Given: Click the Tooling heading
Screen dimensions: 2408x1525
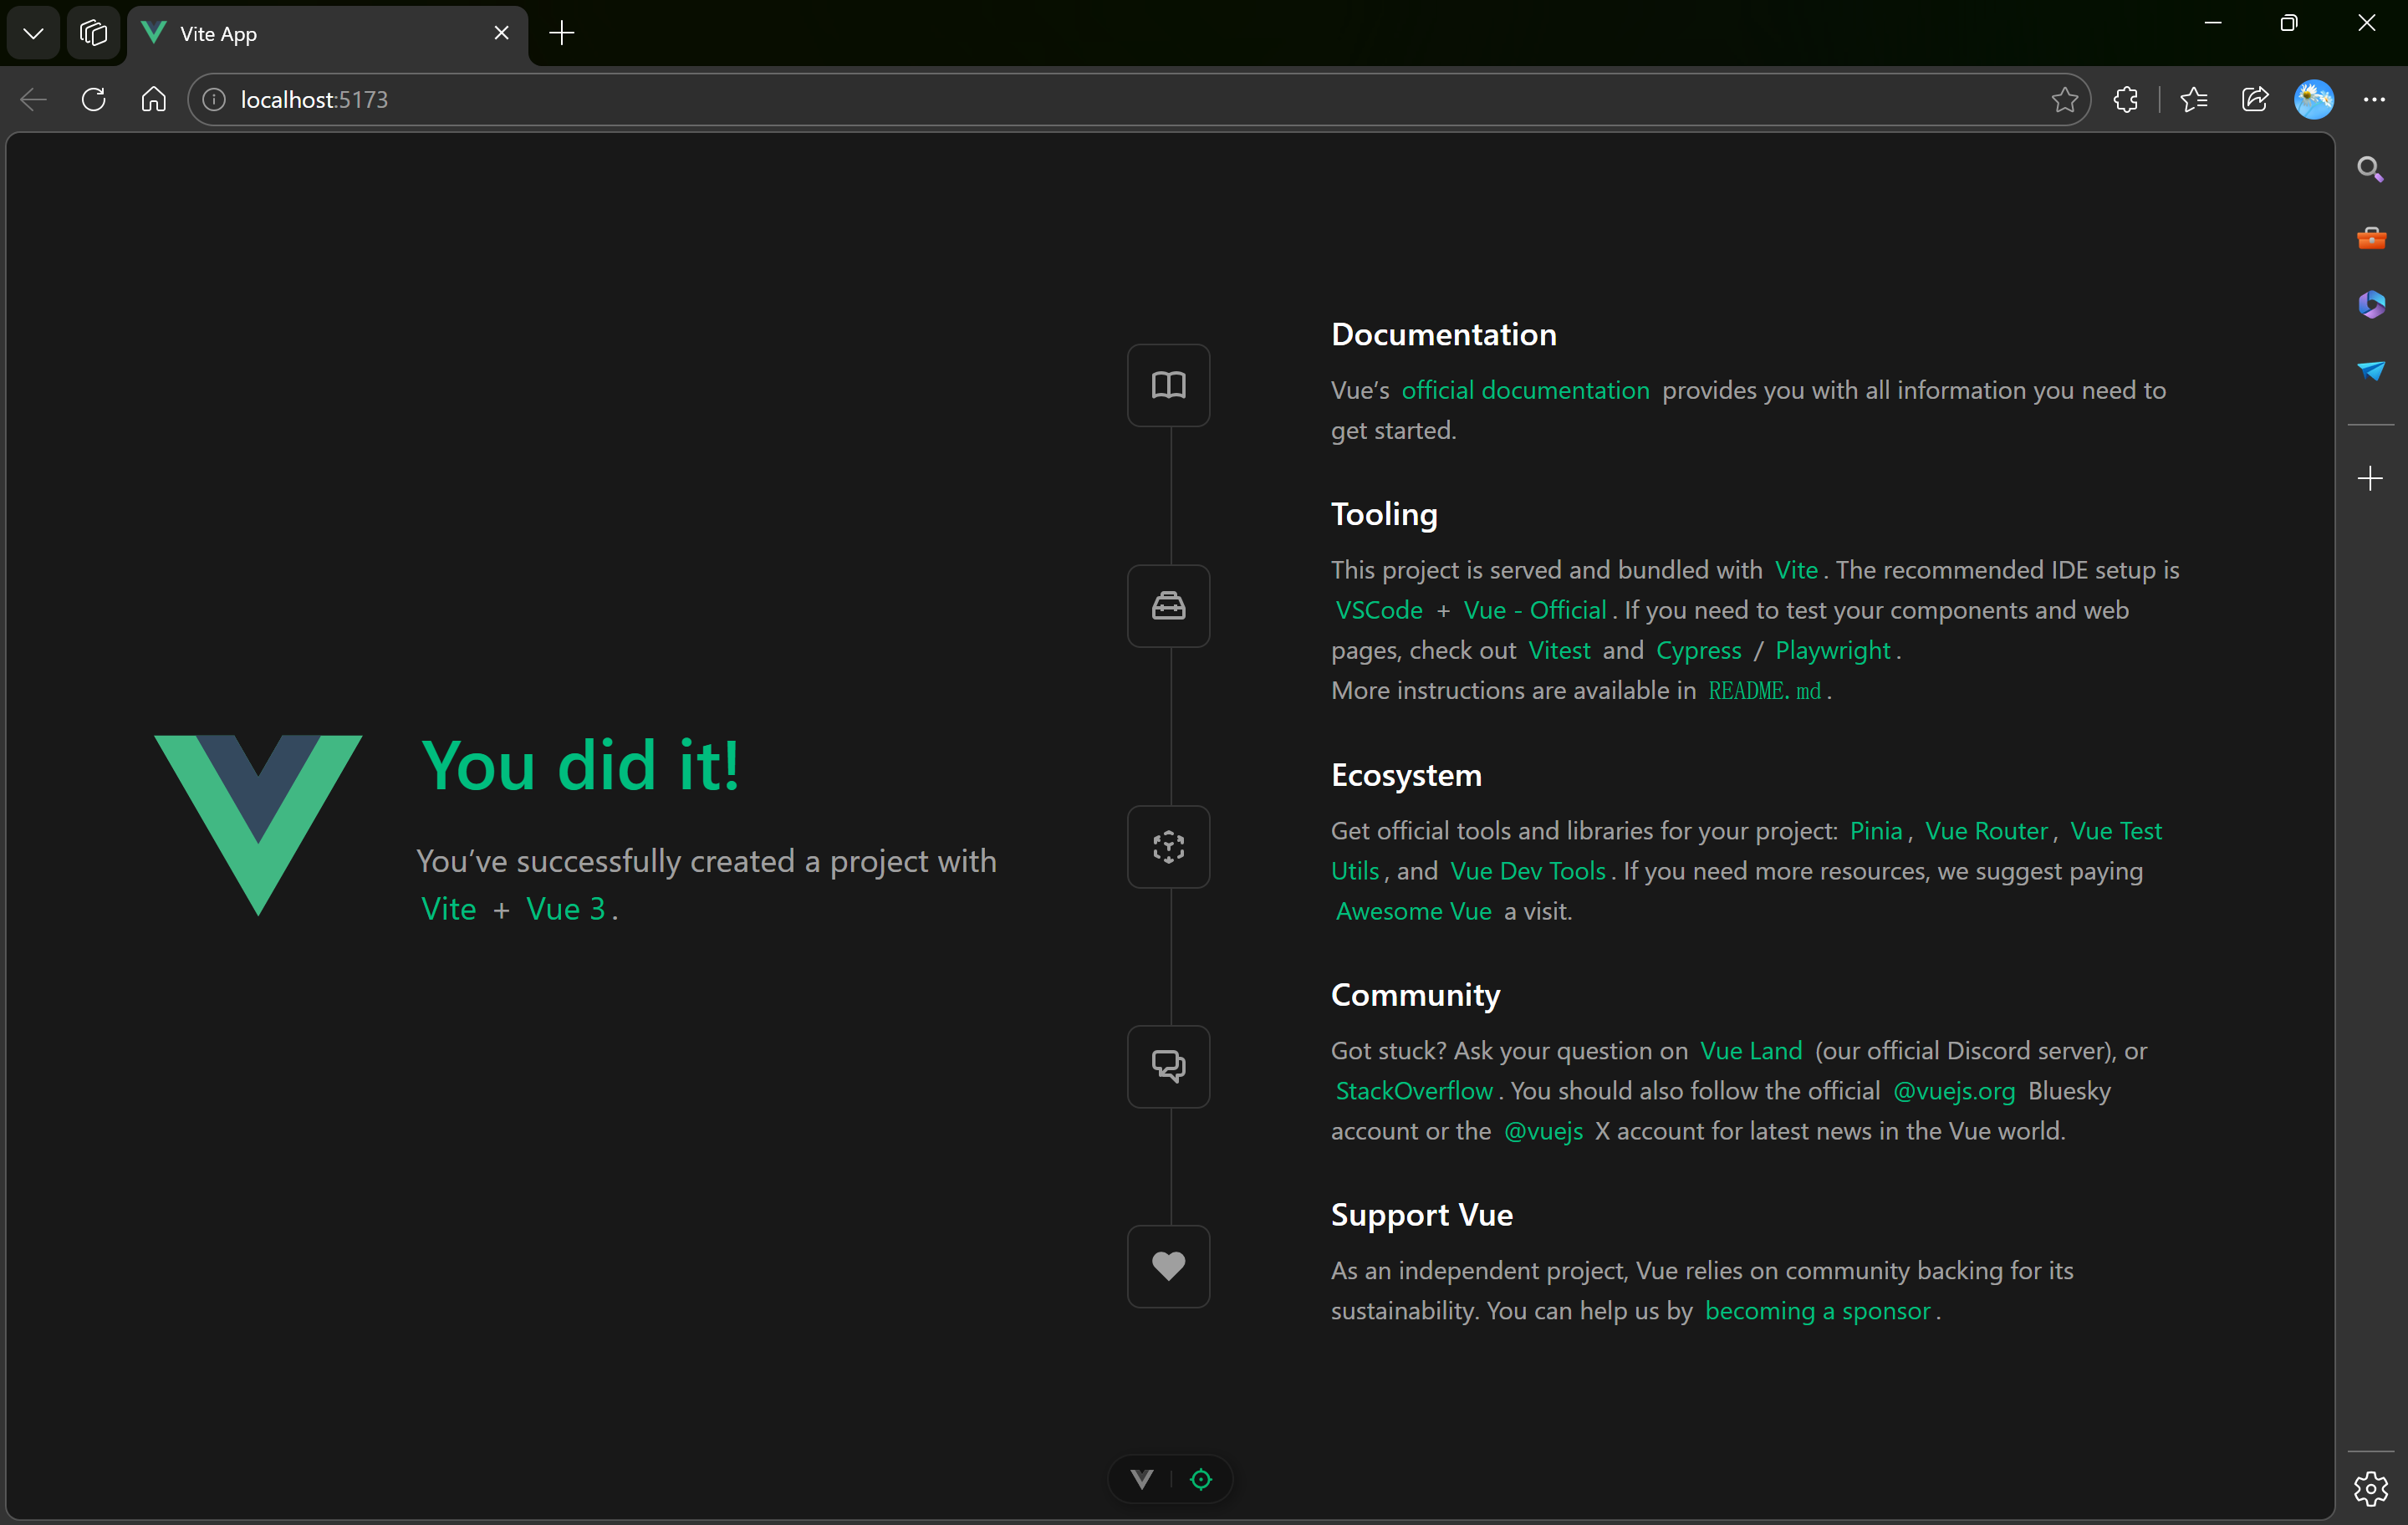Looking at the screenshot, I should click(1384, 514).
